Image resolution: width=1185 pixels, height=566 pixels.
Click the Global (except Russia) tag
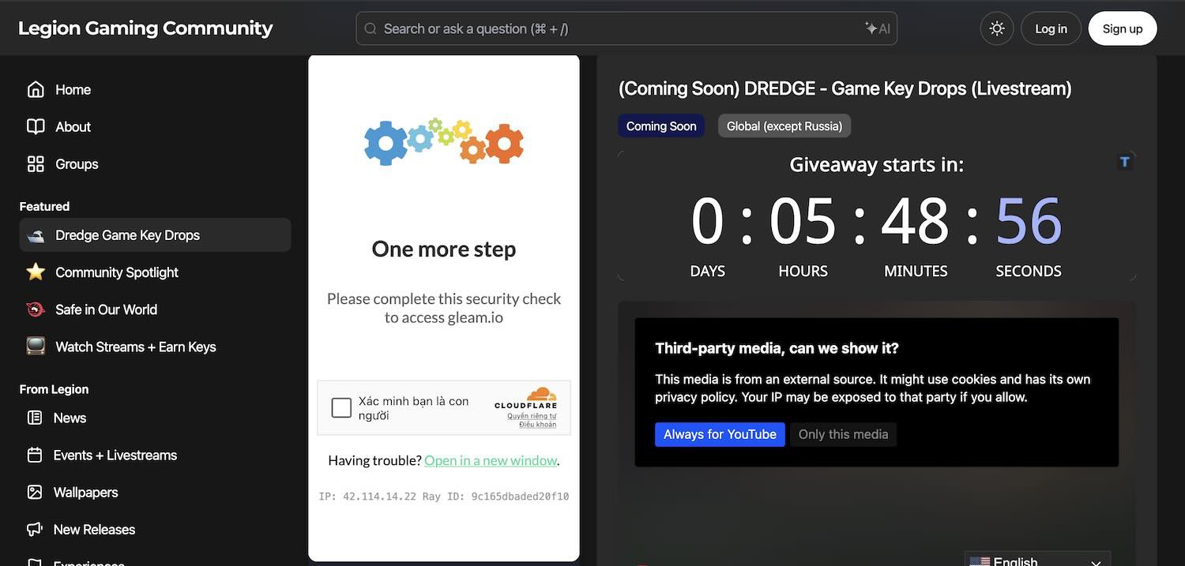click(x=784, y=126)
